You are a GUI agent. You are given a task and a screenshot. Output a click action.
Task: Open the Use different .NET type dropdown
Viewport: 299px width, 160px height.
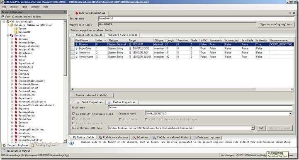pos(253,128)
